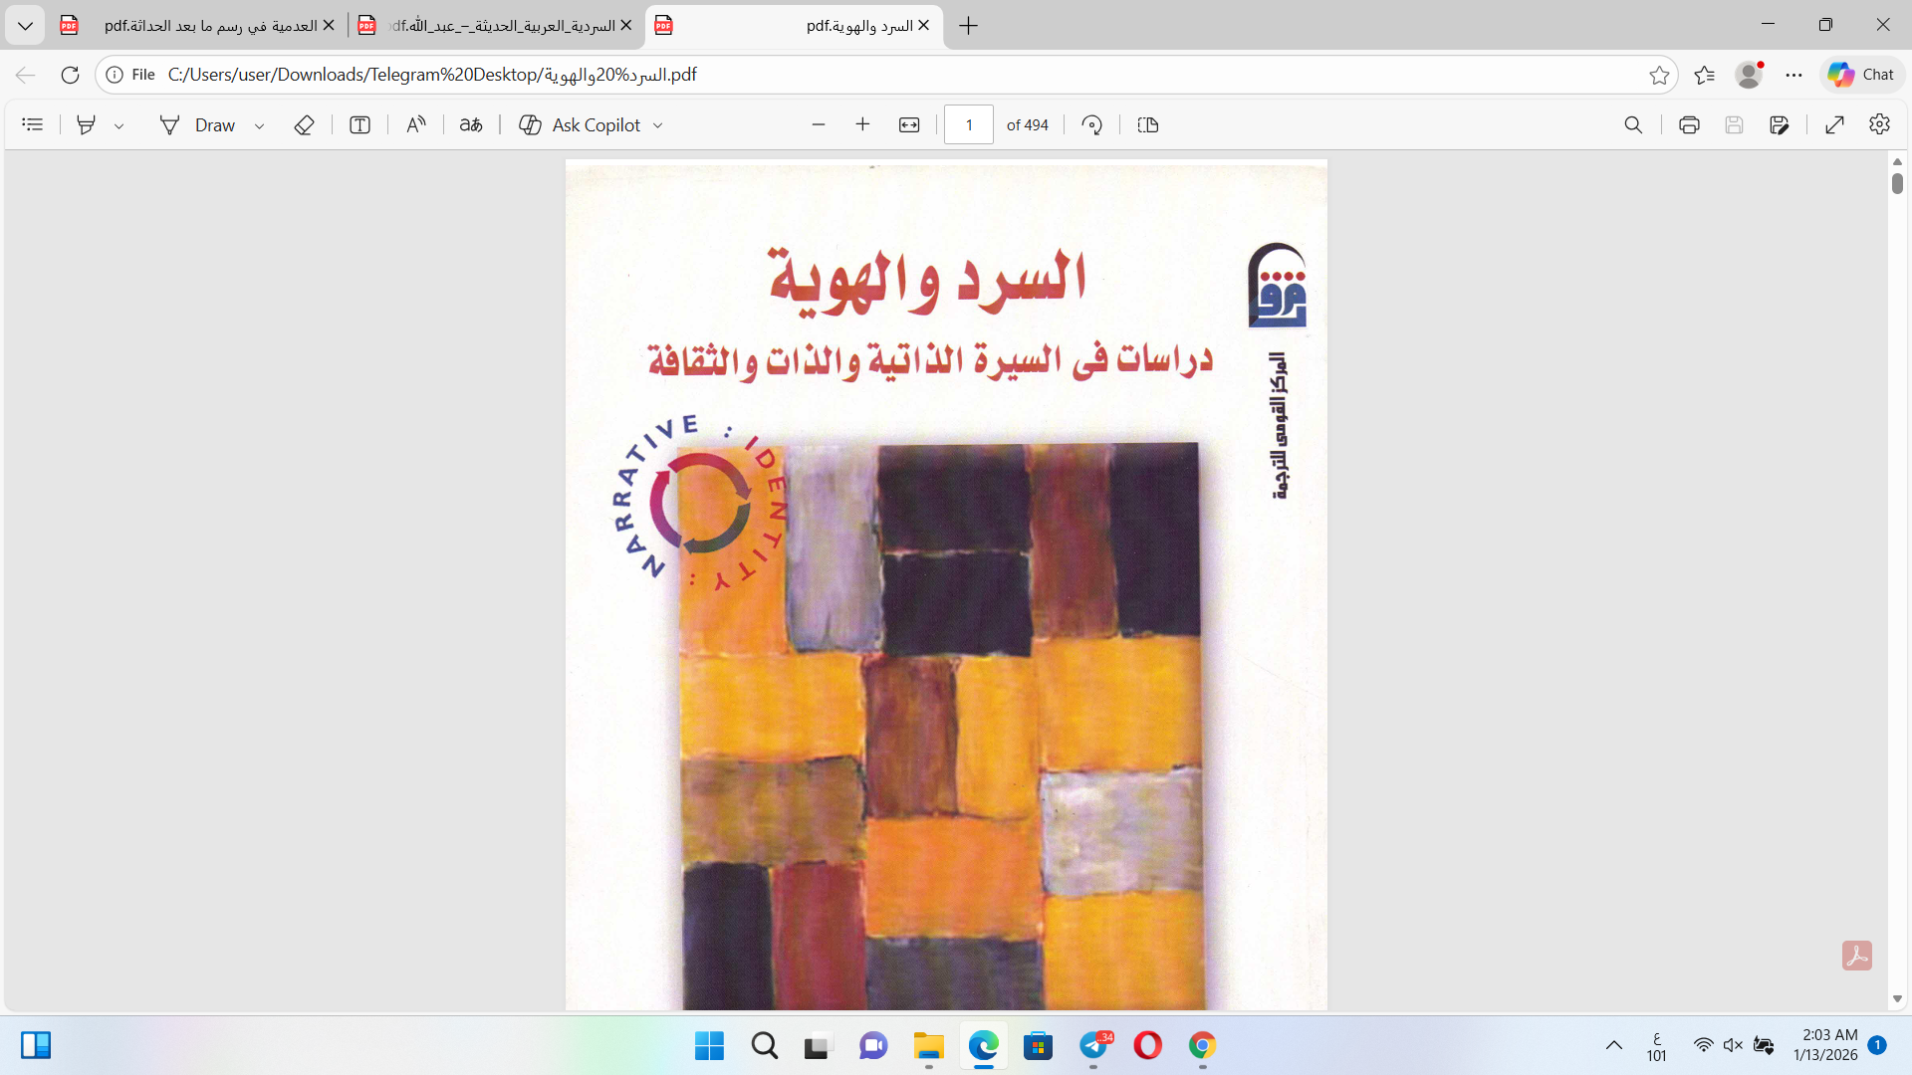The width and height of the screenshot is (1912, 1075).
Task: Close the السردية العربية الحديثة tab
Action: (626, 25)
